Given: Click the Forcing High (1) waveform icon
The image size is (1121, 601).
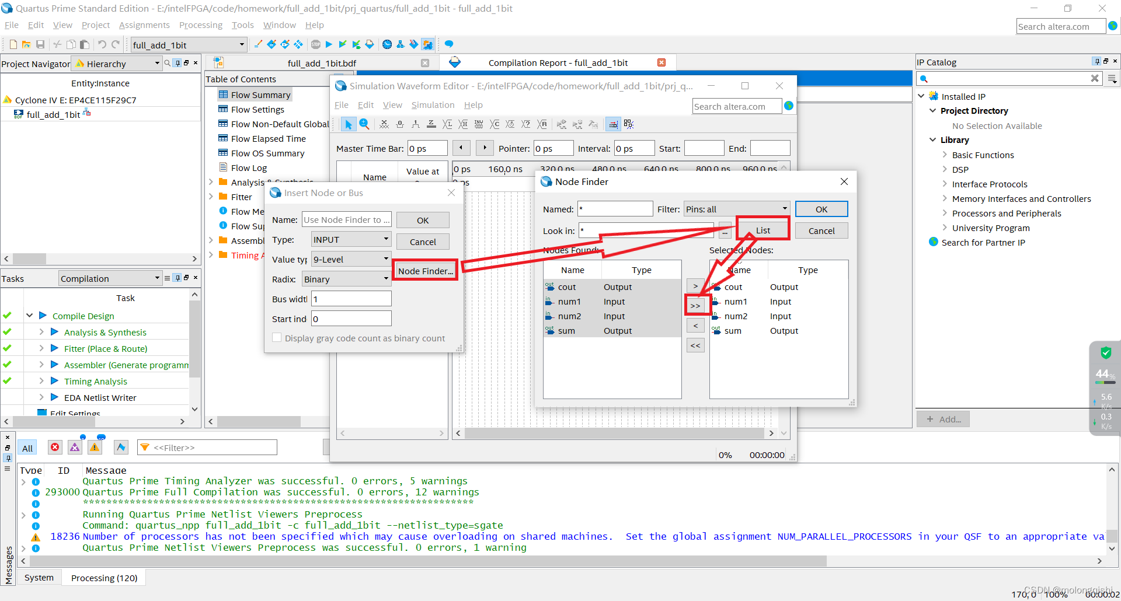Looking at the screenshot, I should pos(415,124).
